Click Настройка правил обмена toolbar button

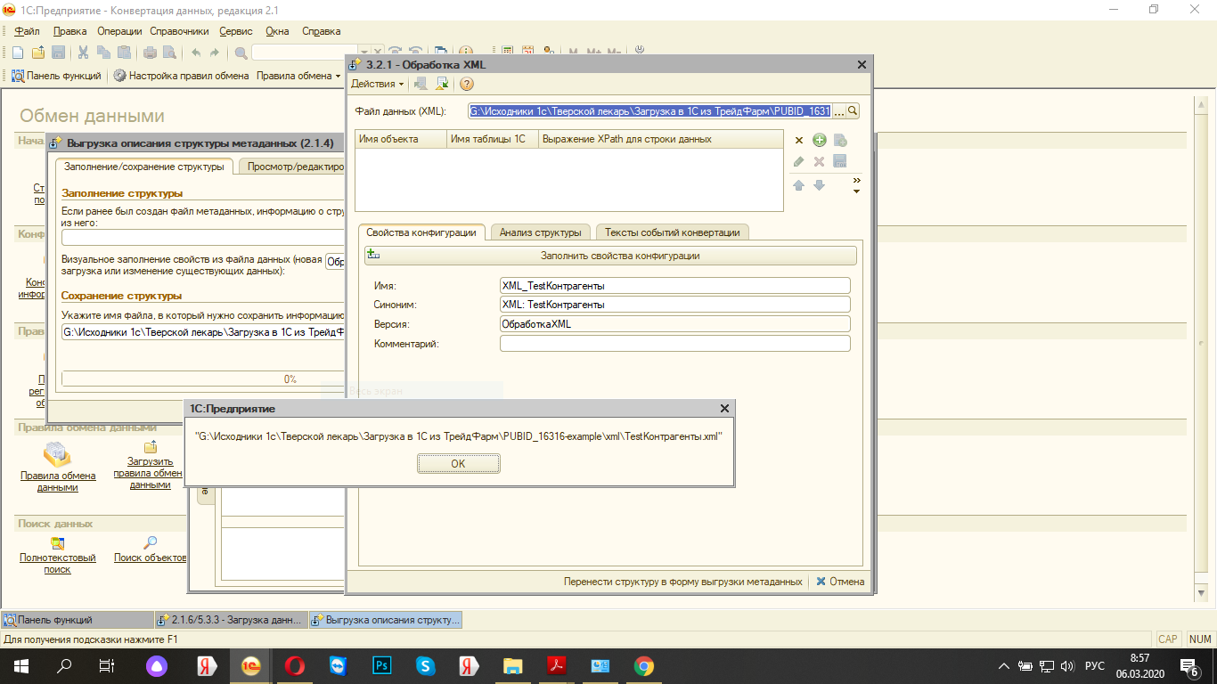[x=181, y=76]
